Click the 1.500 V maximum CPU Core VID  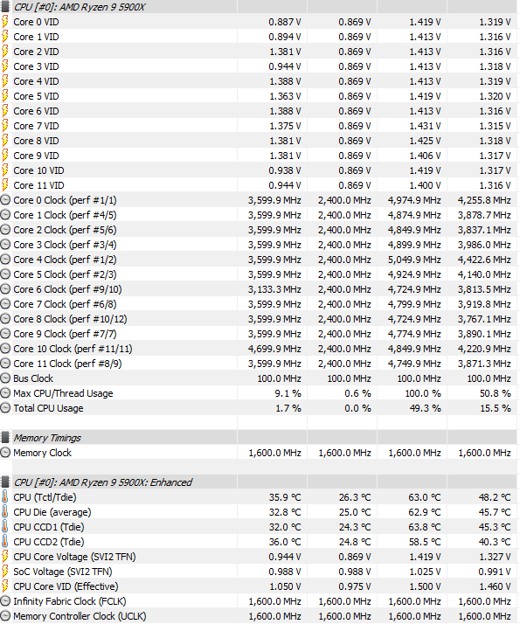425,586
